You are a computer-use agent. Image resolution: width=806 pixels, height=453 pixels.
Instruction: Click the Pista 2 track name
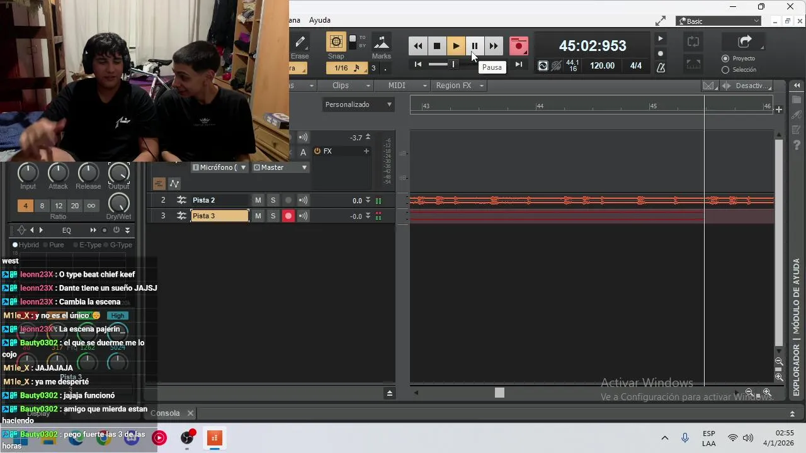[x=204, y=200]
